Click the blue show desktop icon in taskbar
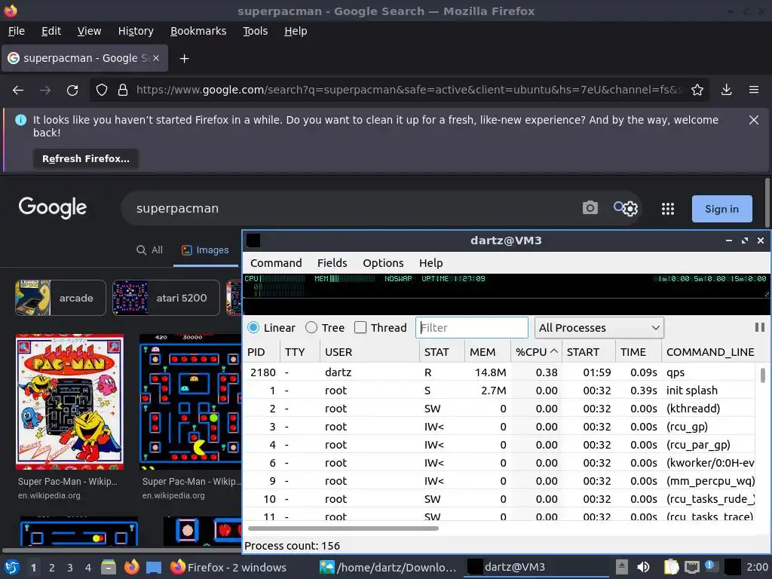 [x=154, y=568]
